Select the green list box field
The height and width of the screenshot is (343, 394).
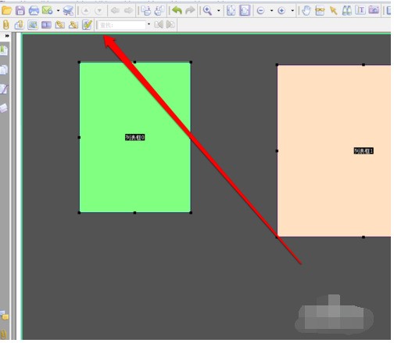135,137
